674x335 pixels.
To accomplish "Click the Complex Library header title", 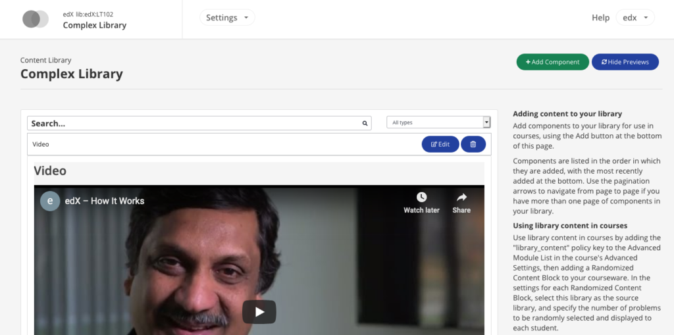I will pyautogui.click(x=95, y=25).
